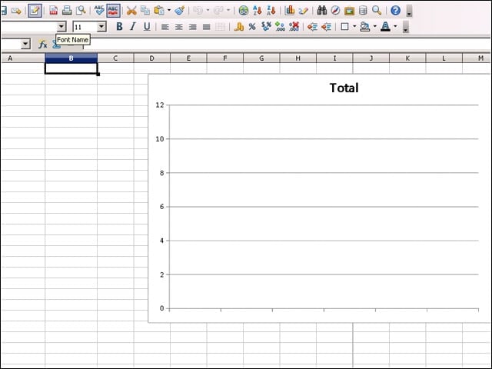Apply Percent number format
The image size is (492, 369).
(x=252, y=27)
